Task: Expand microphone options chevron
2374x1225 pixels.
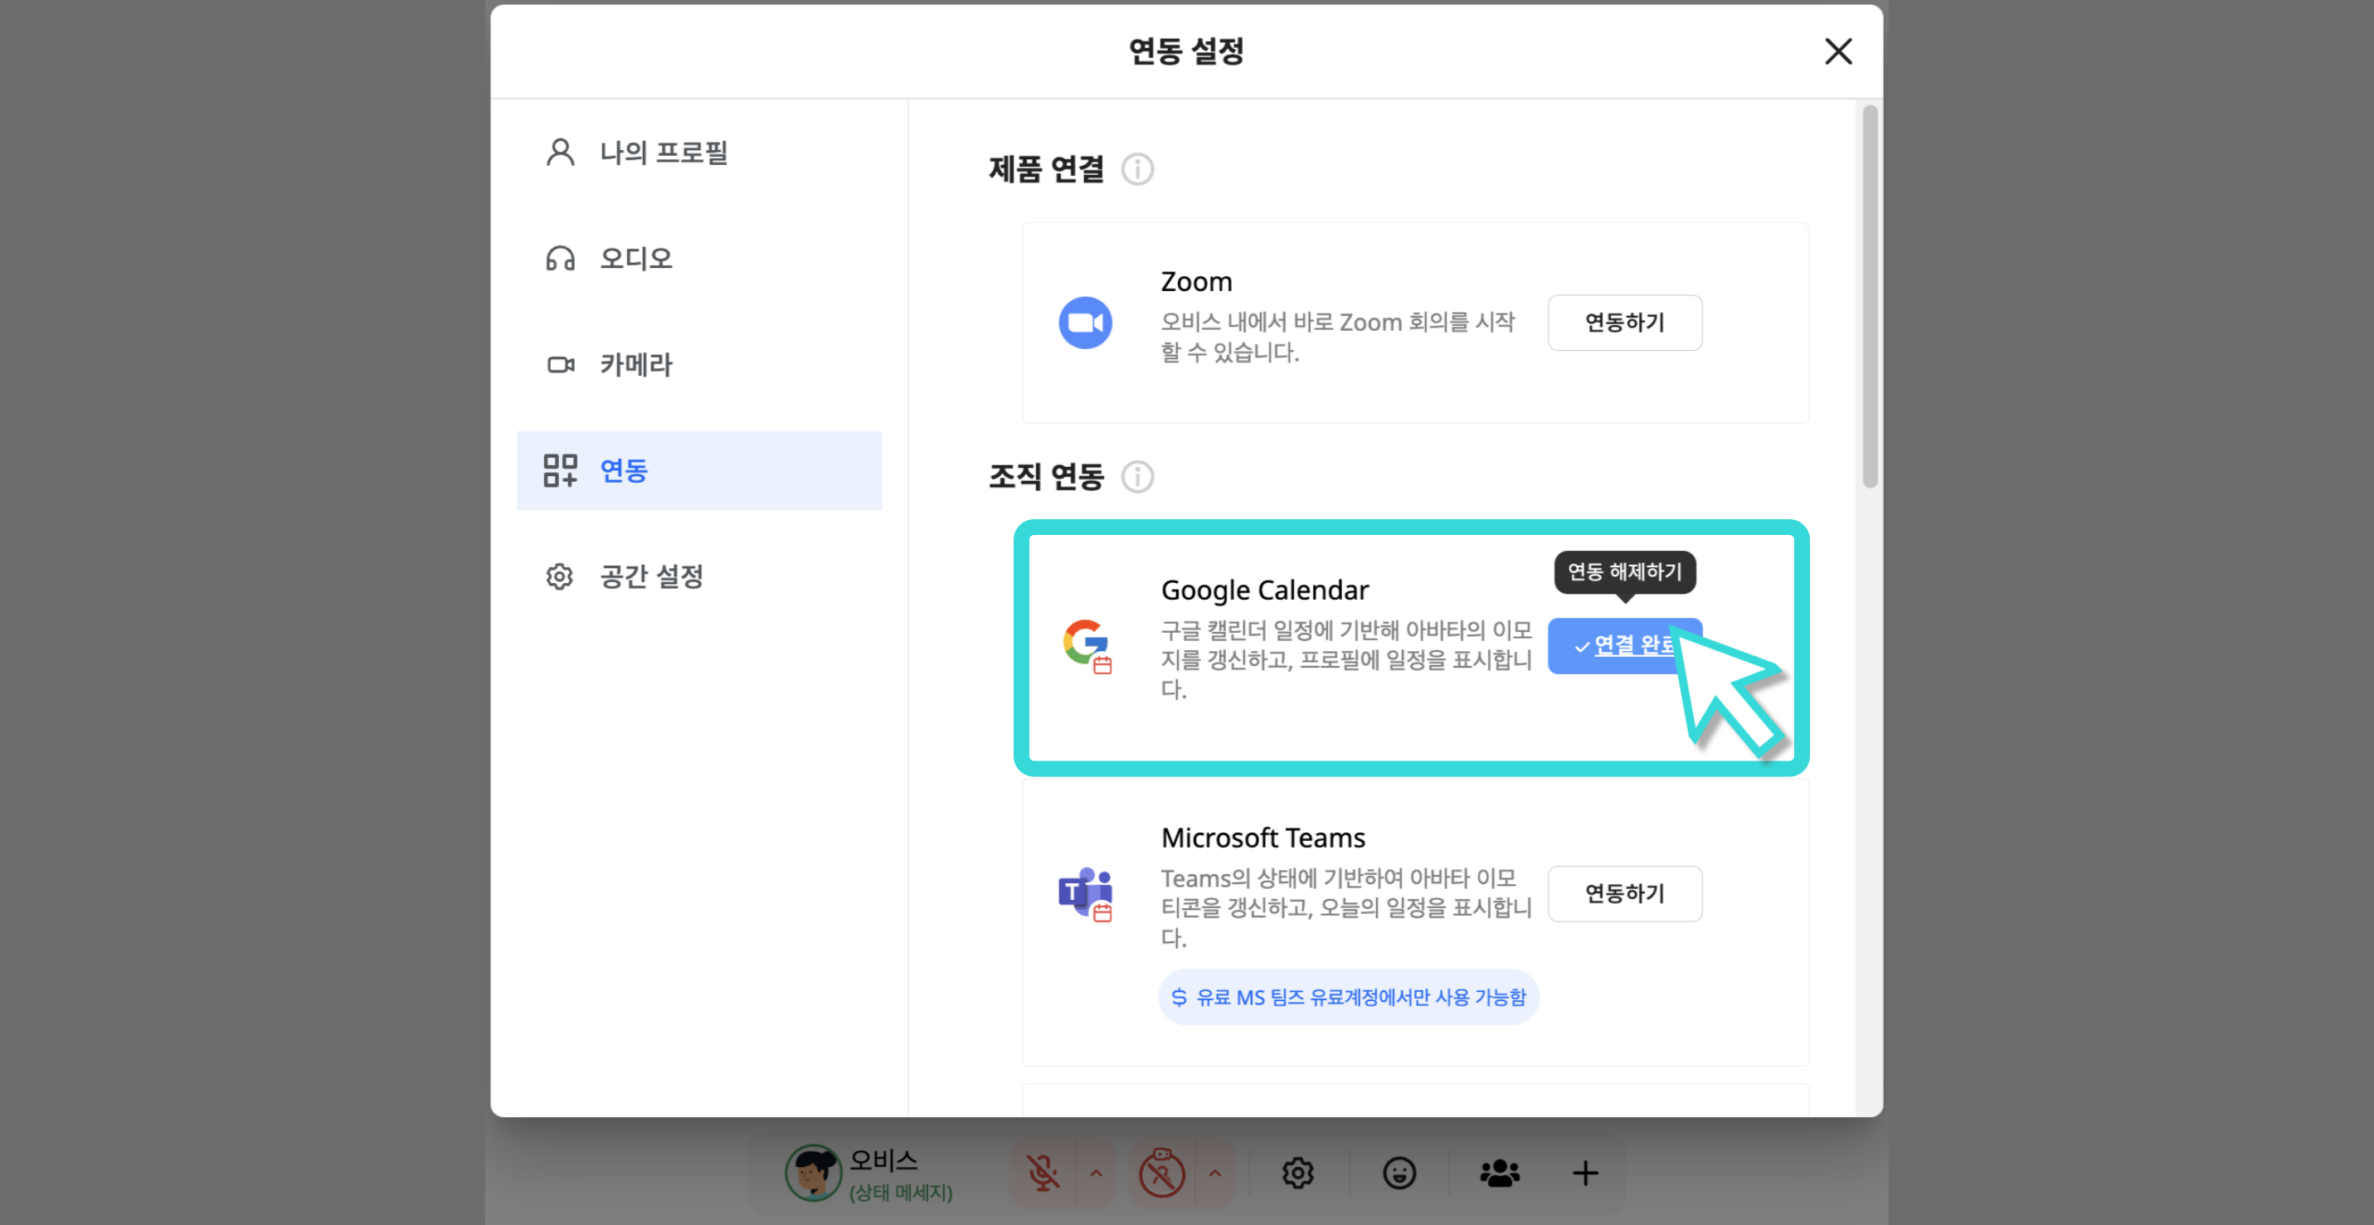Action: pos(1096,1174)
